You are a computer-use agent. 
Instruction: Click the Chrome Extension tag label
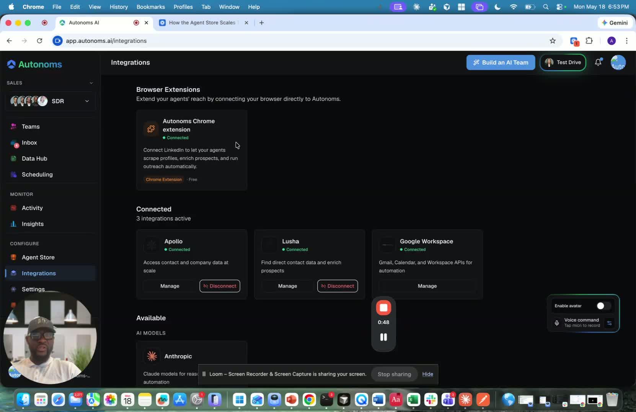[164, 180]
